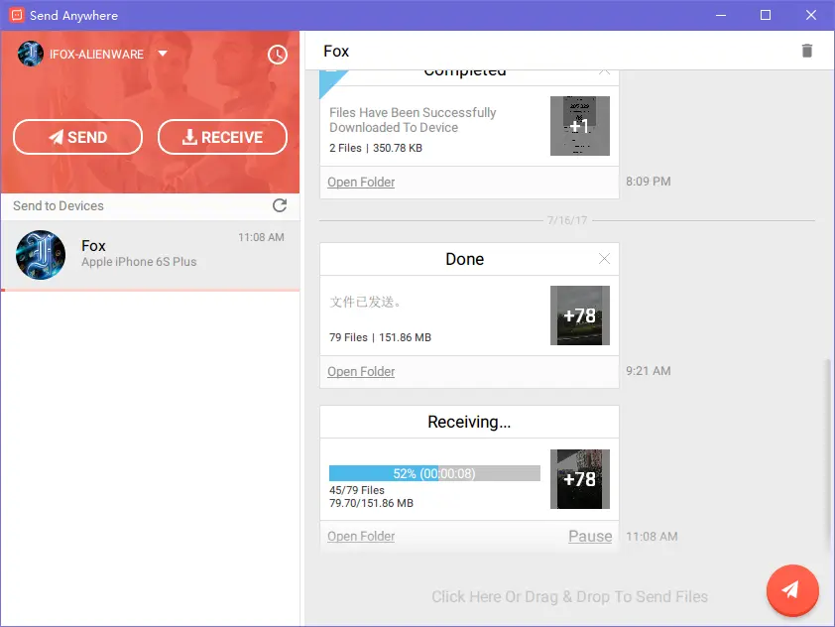Screen dimensions: 835x627
Task: Open Folder for the 9:21 AM transfer
Action: 361,372
